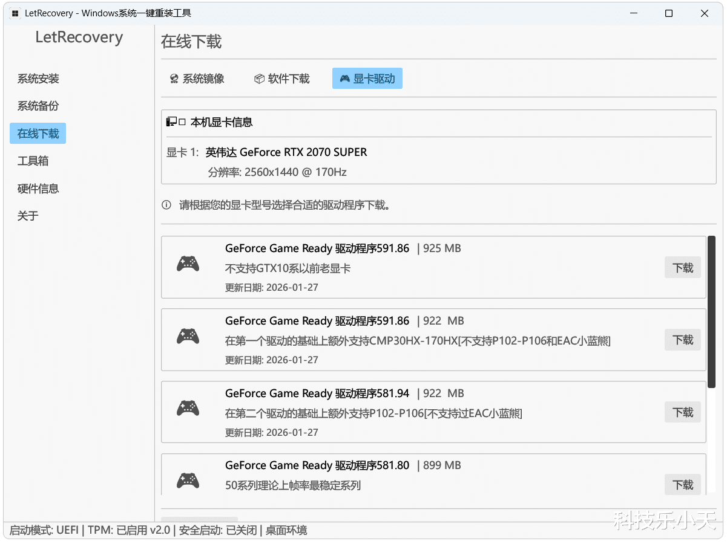Image resolution: width=727 pixels, height=544 pixels.
Task: Click the 不支持GTX10系以前老显卡 description
Action: pos(288,268)
